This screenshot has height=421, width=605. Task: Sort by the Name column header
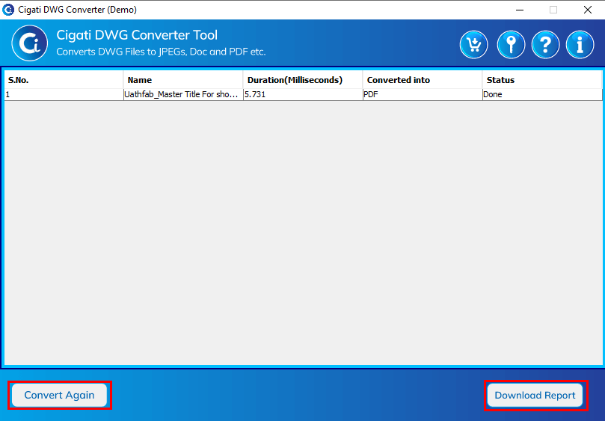pos(183,80)
